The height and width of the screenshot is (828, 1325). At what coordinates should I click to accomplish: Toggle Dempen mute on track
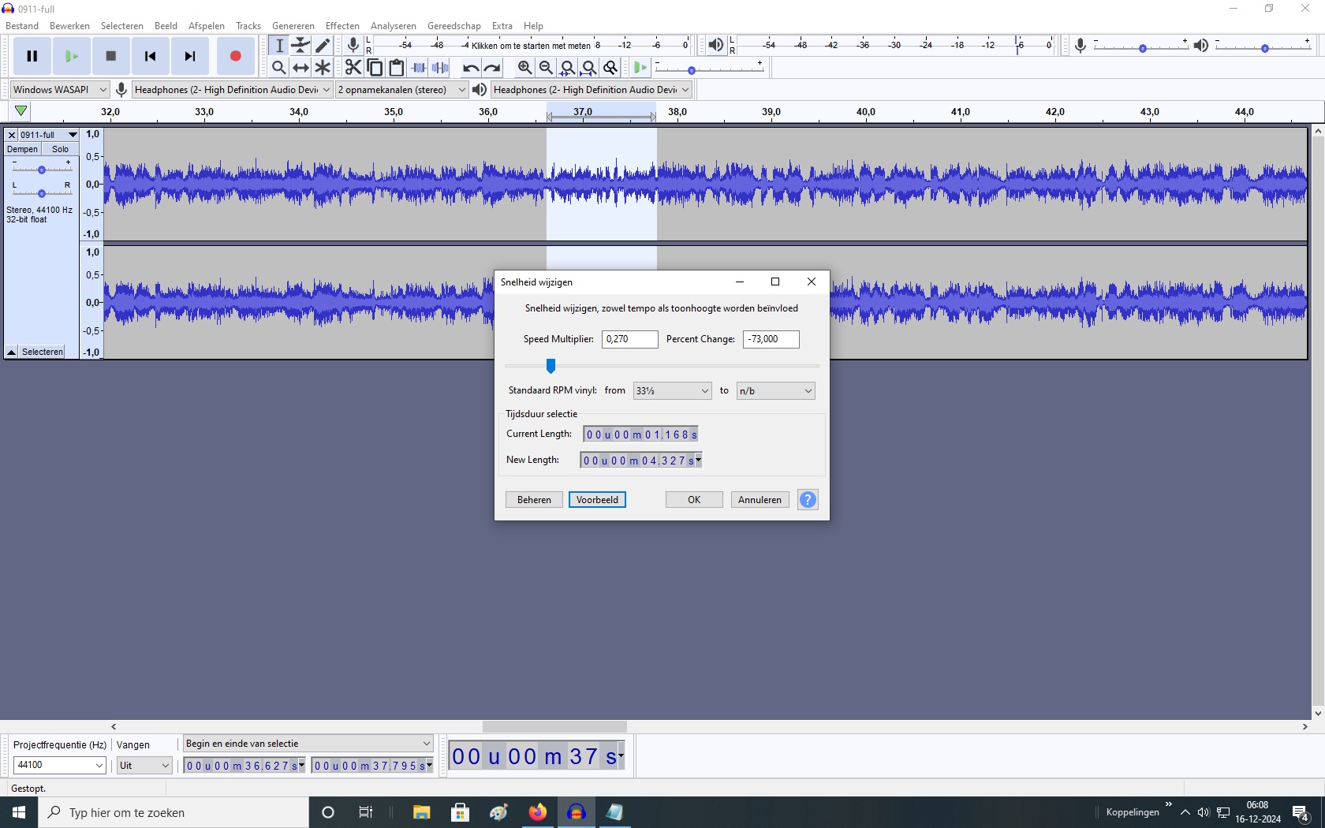click(22, 149)
